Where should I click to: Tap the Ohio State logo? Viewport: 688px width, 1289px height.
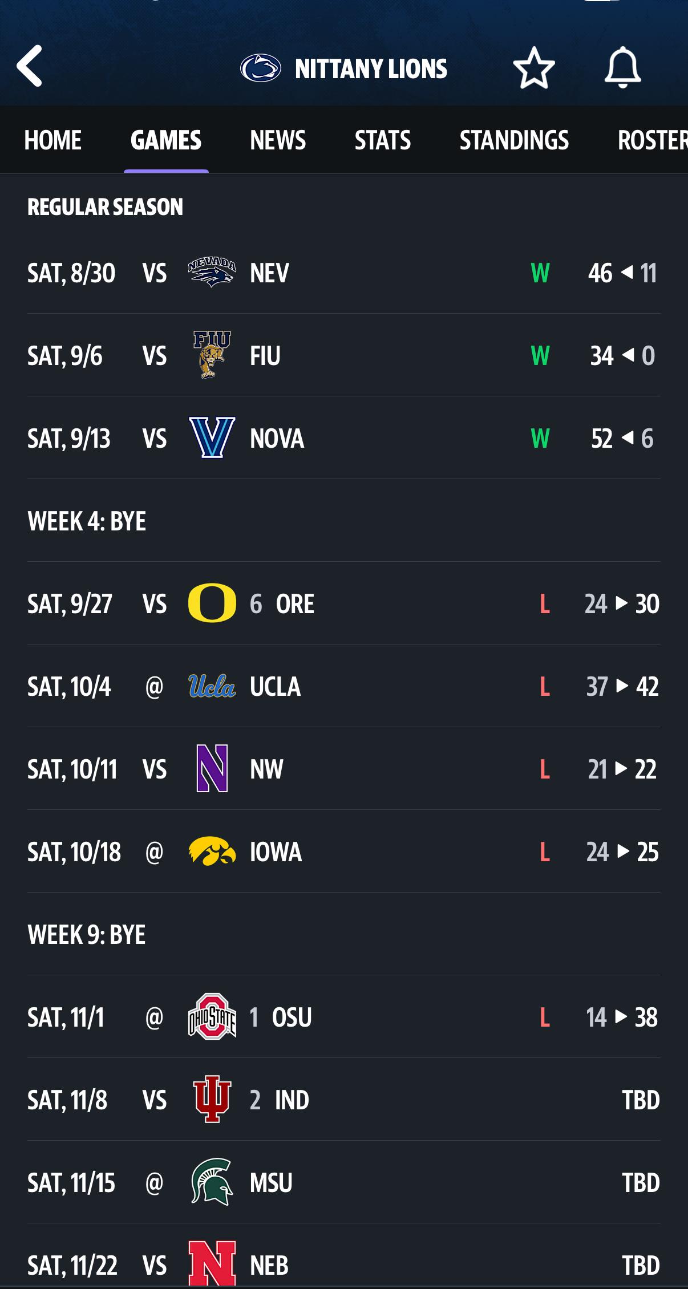(212, 1017)
